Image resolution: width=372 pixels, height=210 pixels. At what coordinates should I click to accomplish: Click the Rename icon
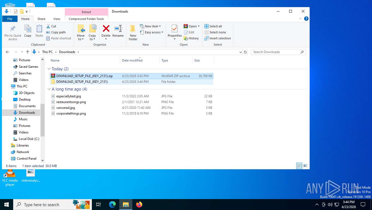click(118, 28)
